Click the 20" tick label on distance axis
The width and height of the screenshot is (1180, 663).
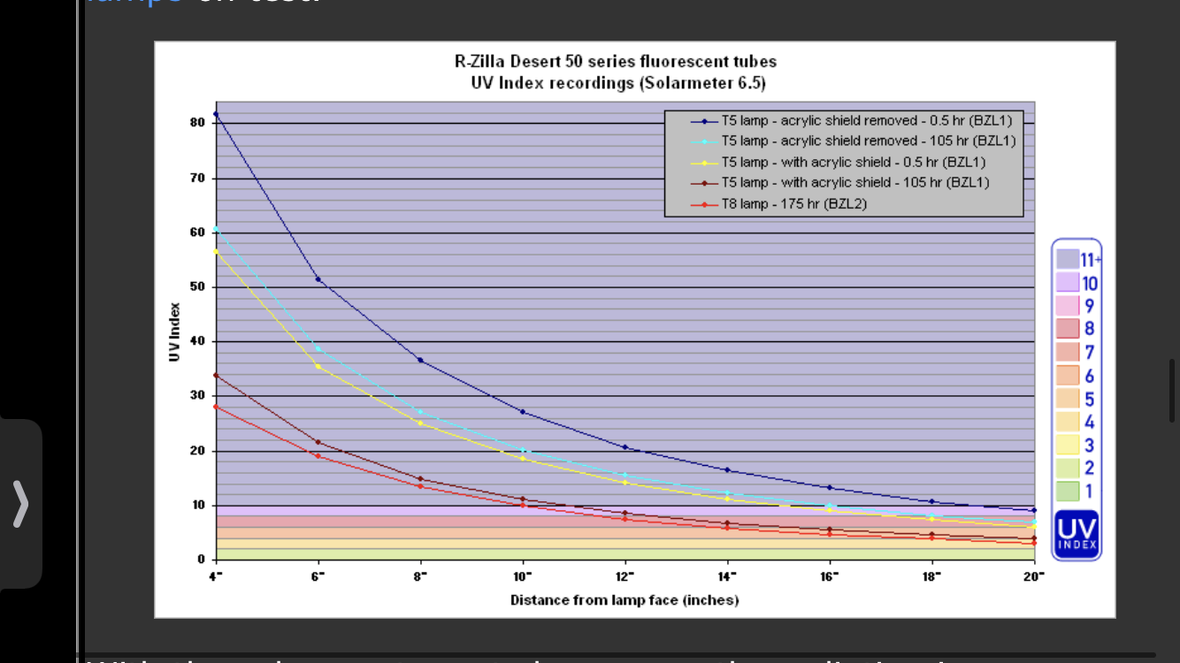point(1035,575)
